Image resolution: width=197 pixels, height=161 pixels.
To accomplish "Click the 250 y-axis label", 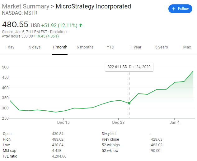I will (x=5, y=118).
